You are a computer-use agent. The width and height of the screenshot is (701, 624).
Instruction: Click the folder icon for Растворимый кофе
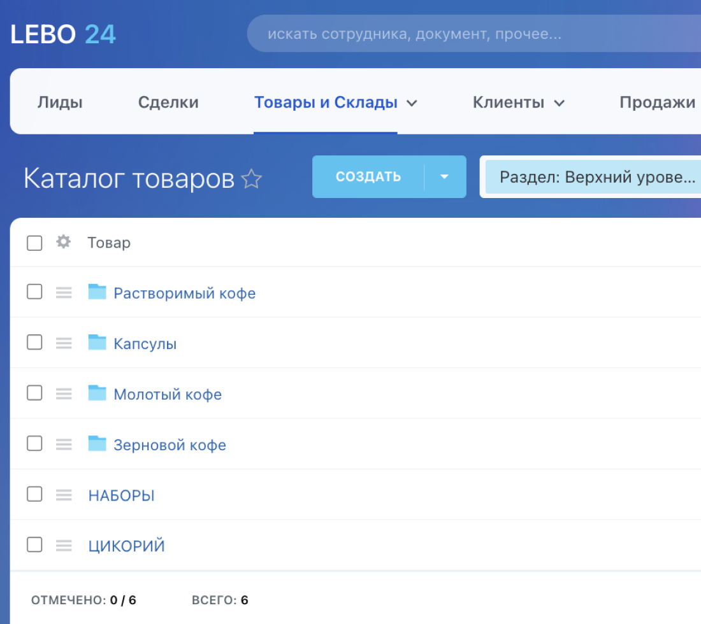pos(97,292)
